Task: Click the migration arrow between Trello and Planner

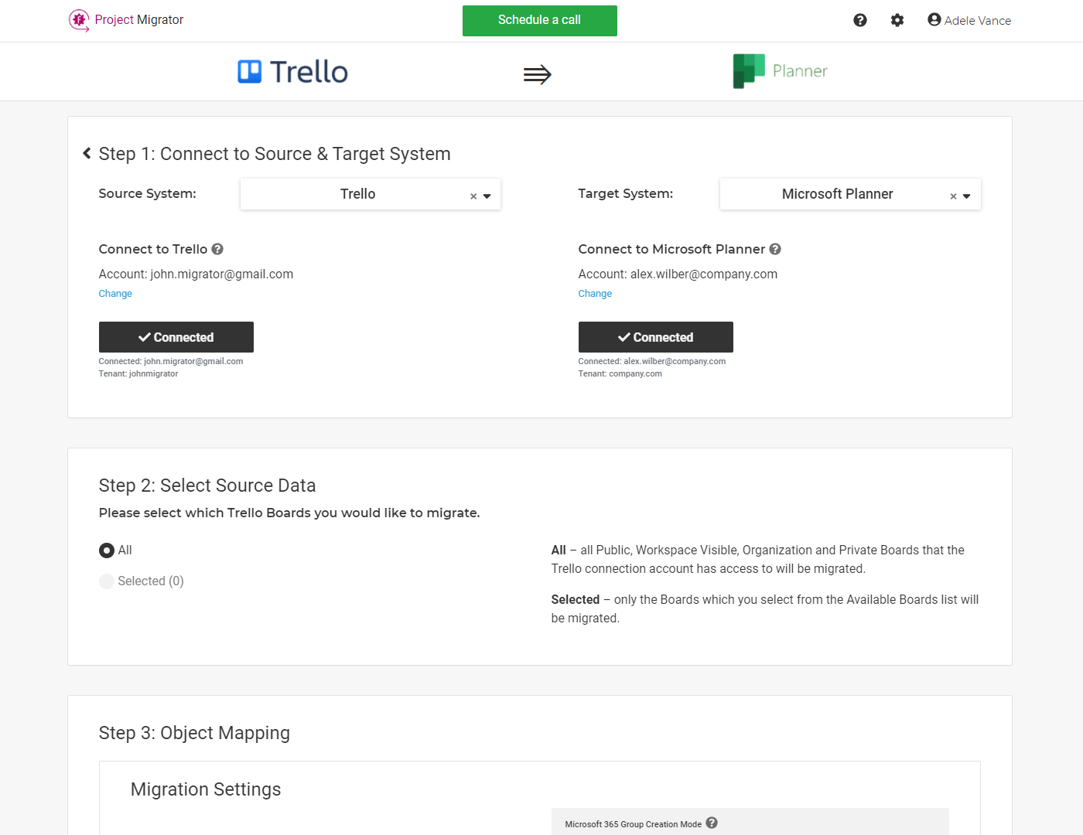Action: click(538, 73)
